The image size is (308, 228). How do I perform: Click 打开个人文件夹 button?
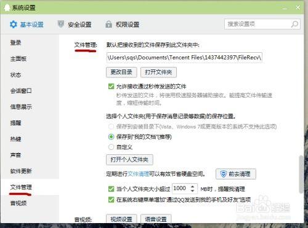click(x=129, y=160)
